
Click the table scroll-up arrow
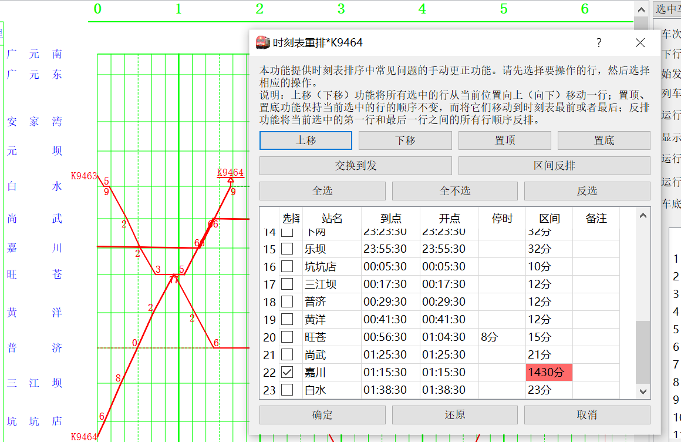643,215
